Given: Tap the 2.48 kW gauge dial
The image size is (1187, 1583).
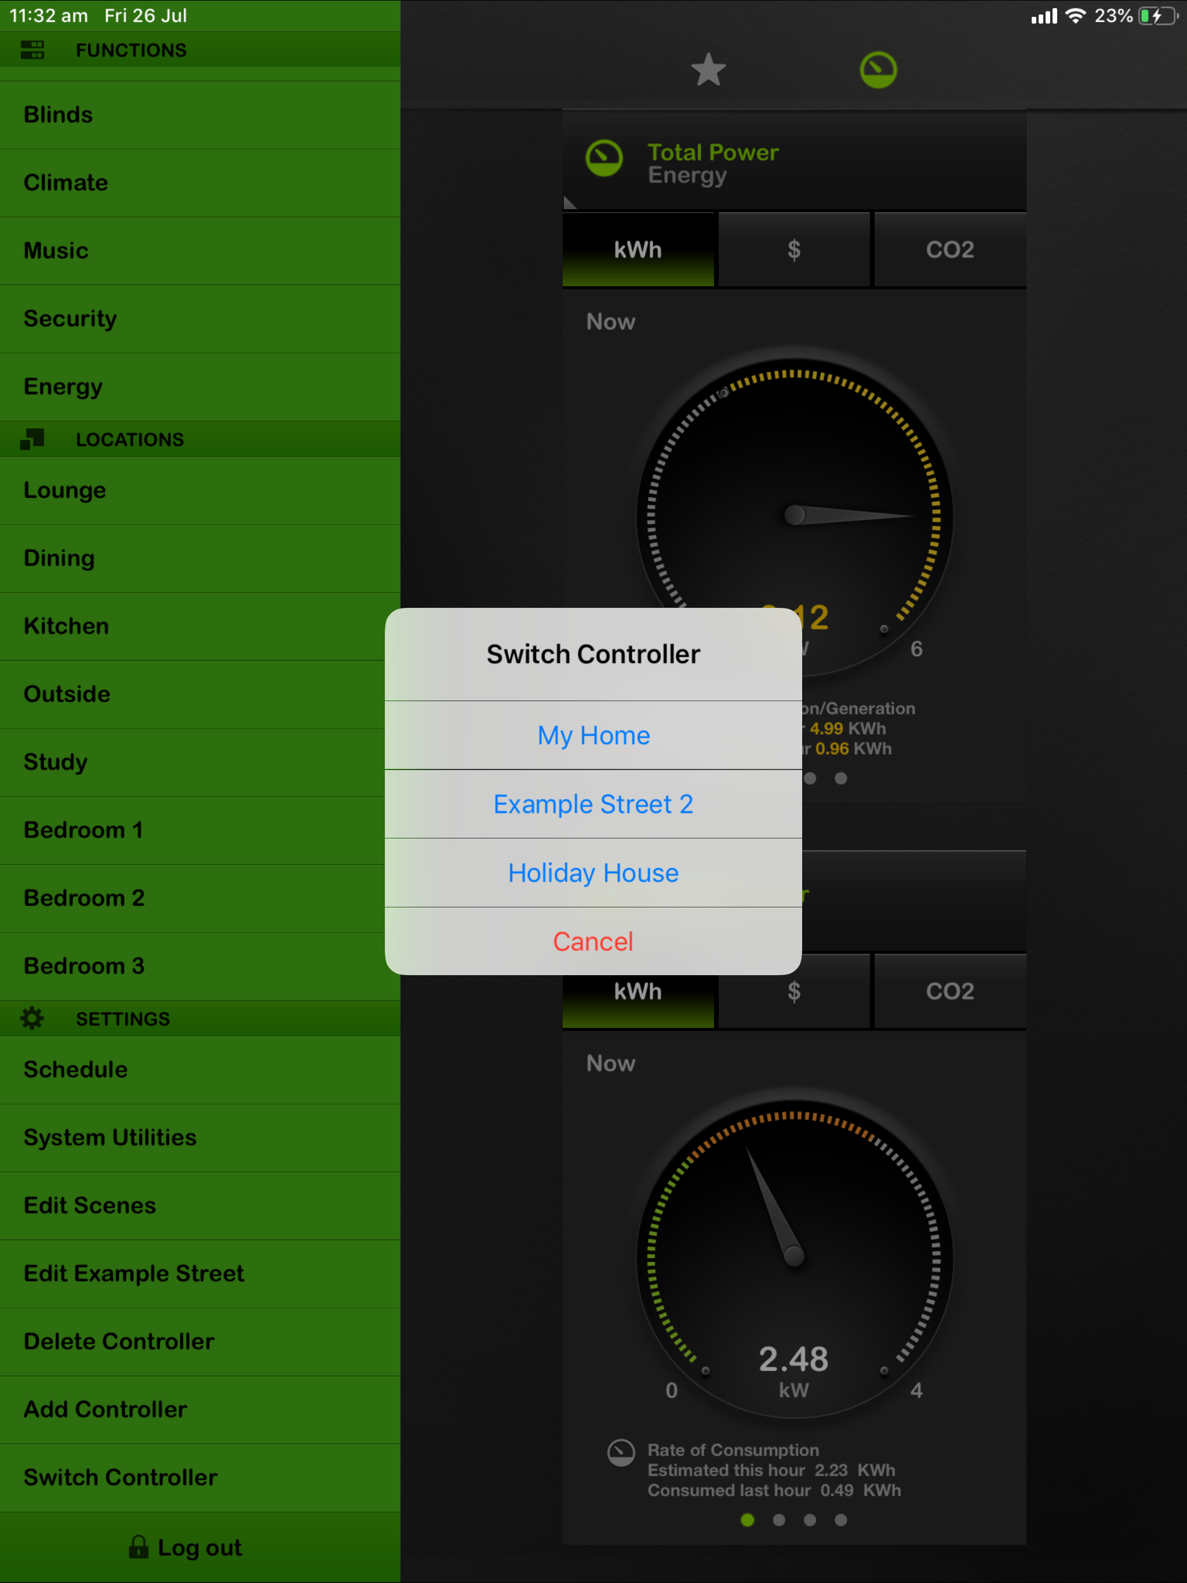Looking at the screenshot, I should click(x=794, y=1259).
